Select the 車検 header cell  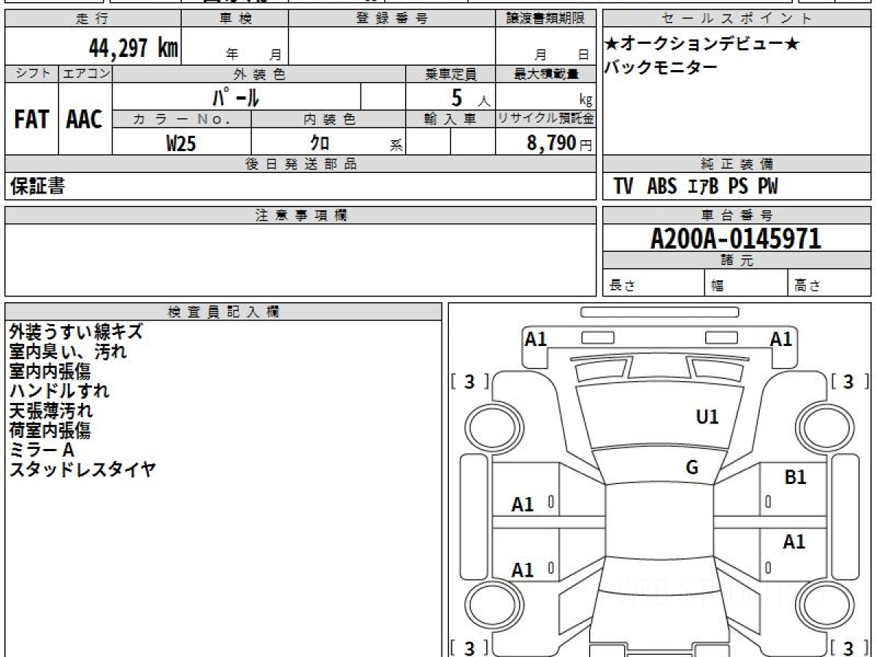235,19
